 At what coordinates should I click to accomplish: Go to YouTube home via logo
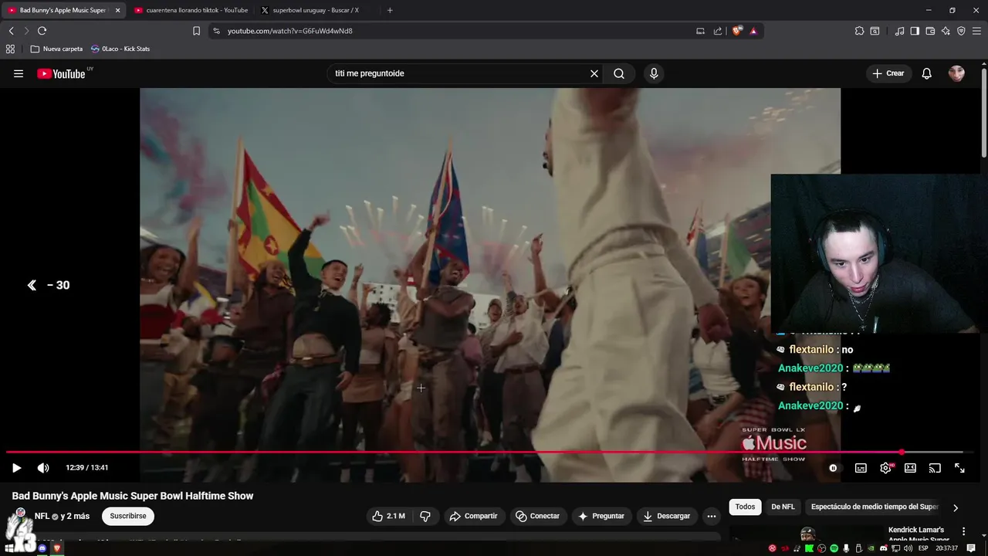click(x=63, y=73)
